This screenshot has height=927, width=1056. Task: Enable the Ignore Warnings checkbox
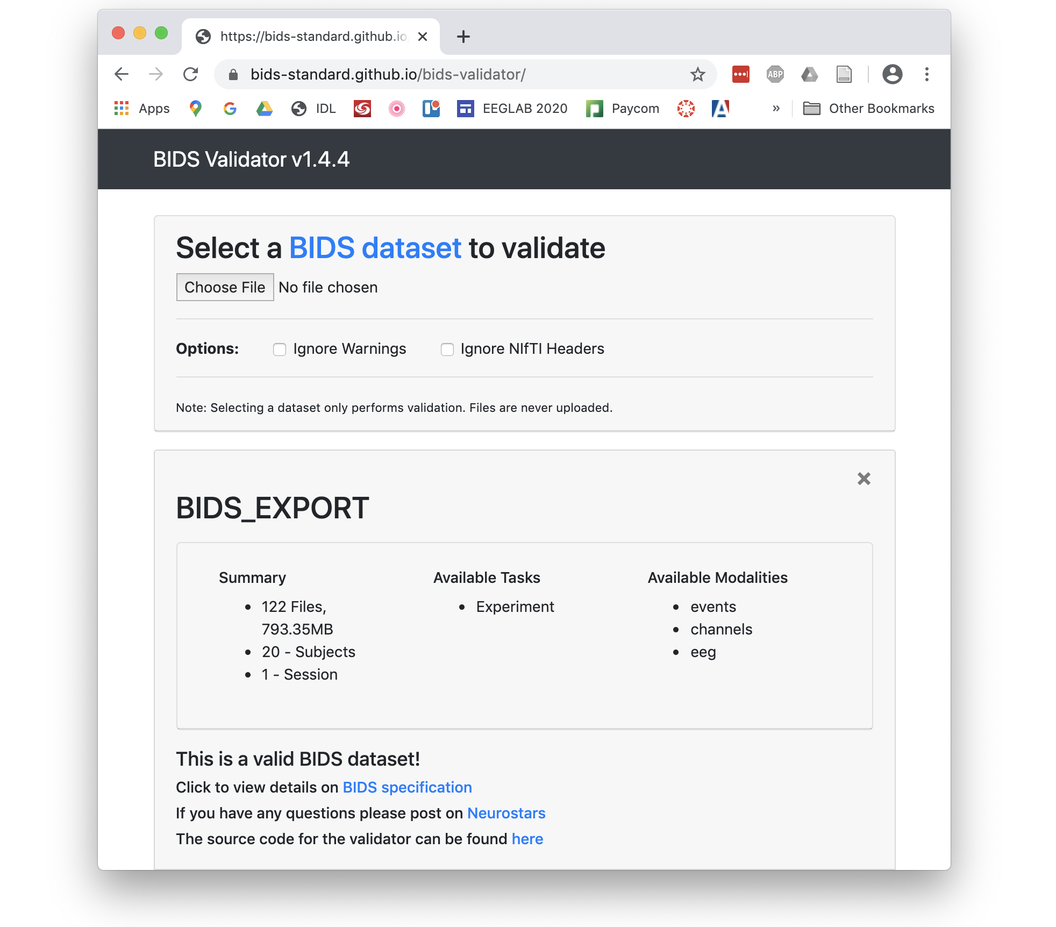pyautogui.click(x=280, y=350)
